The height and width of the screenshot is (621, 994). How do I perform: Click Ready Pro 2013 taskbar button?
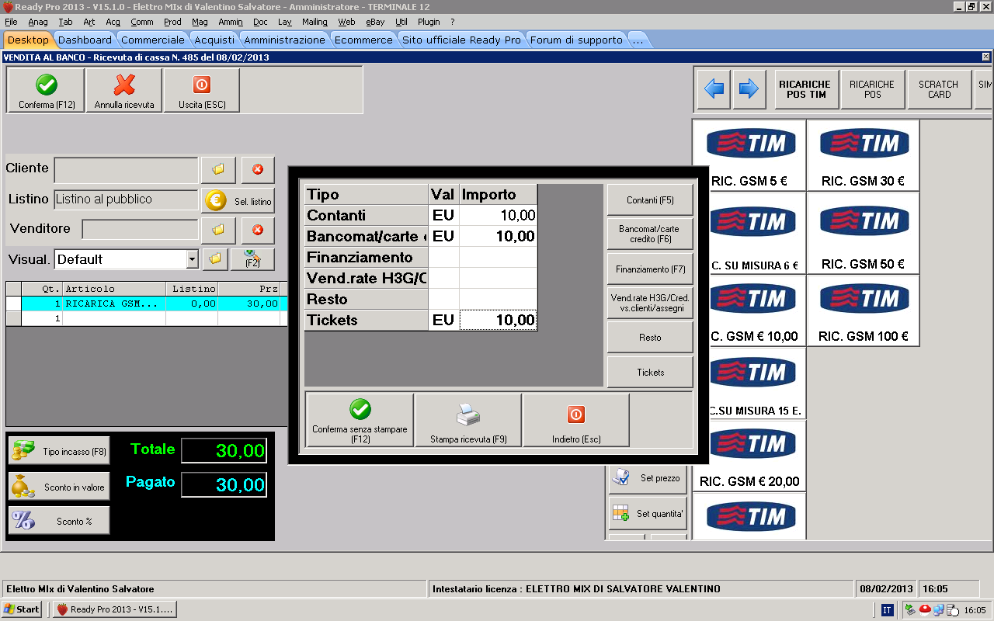pos(115,609)
